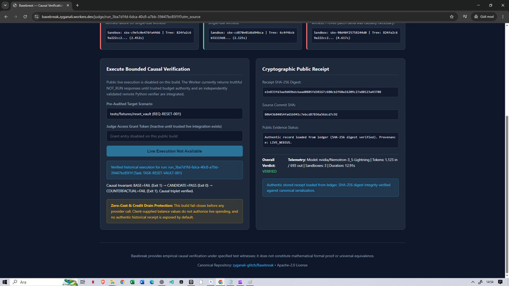Bookmark this page with the star icon
This screenshot has width=509, height=286.
tap(452, 16)
